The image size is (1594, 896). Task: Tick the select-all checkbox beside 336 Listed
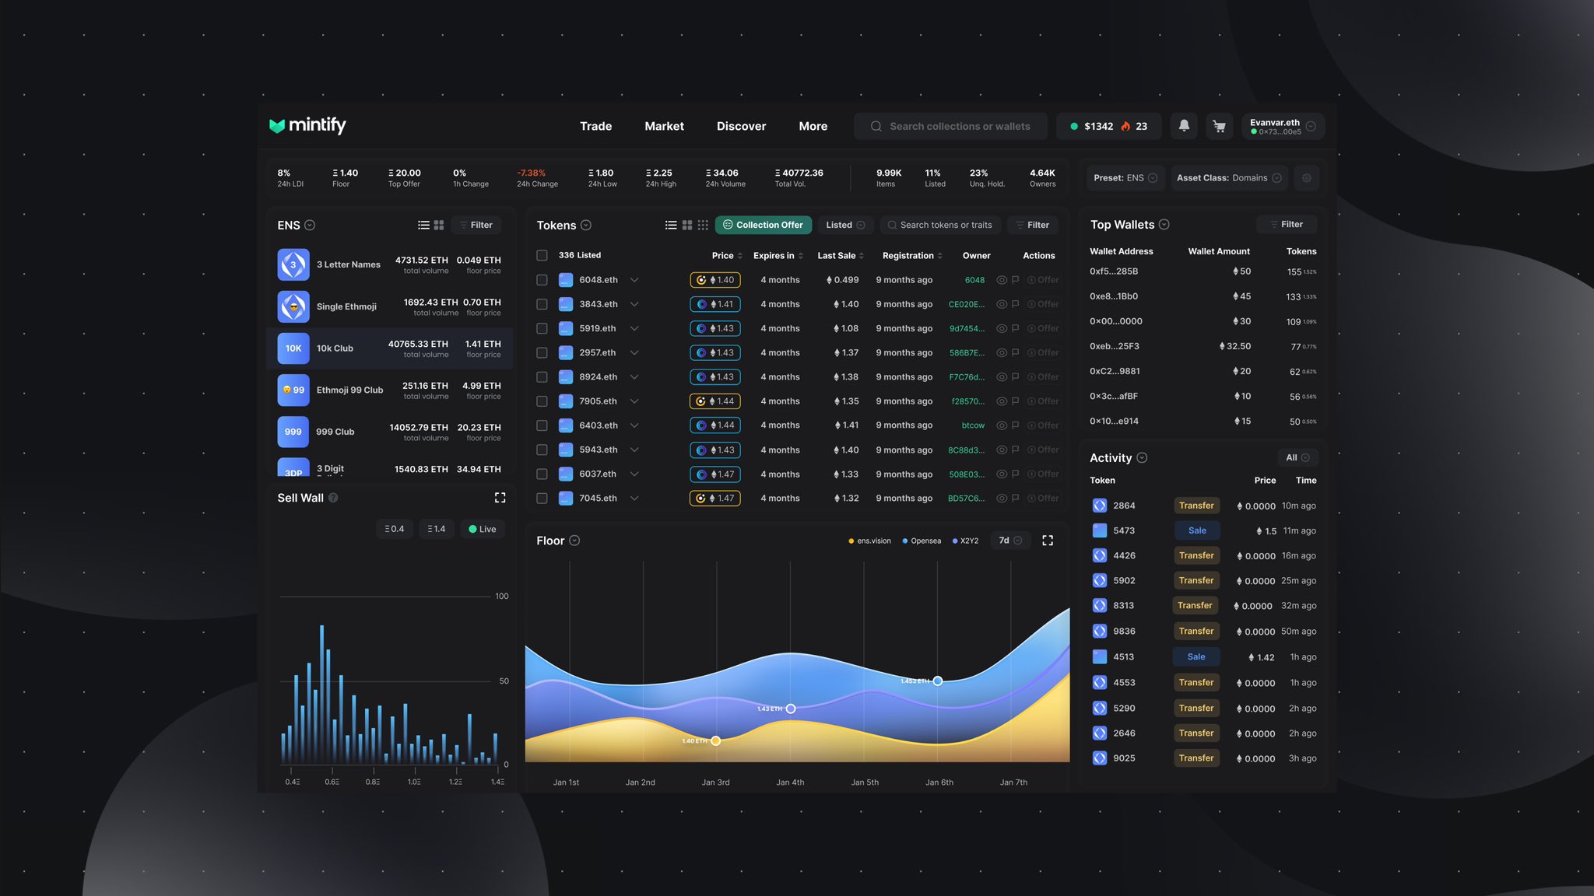click(x=542, y=255)
